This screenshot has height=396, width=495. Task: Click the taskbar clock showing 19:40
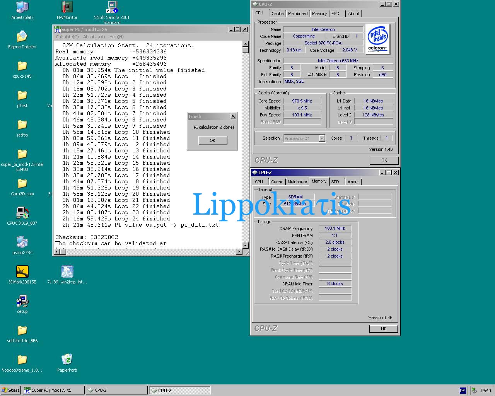point(485,391)
